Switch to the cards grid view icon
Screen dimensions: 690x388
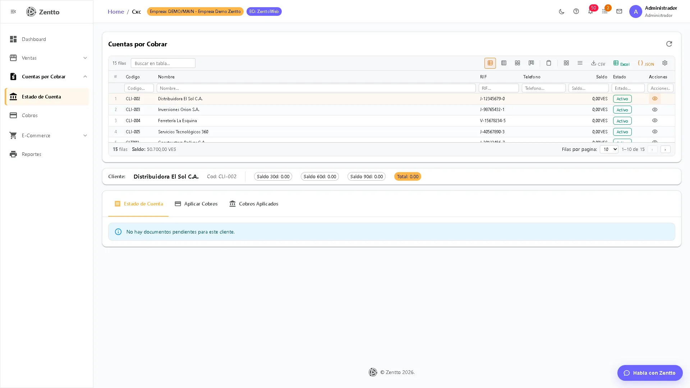[x=517, y=63]
